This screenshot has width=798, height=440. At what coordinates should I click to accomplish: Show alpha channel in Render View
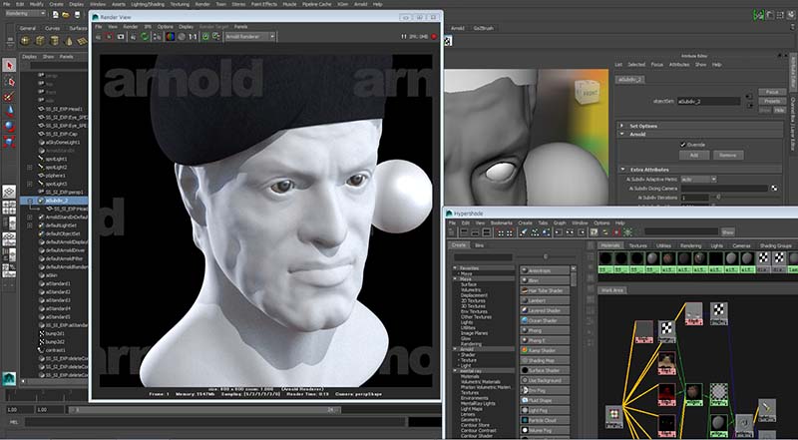click(182, 37)
